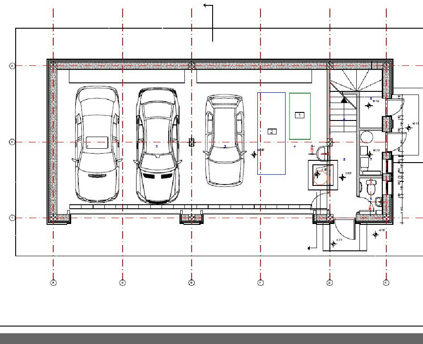Click the free-standing column between the cars
The height and width of the screenshot is (344, 423).
pyautogui.click(x=192, y=142)
